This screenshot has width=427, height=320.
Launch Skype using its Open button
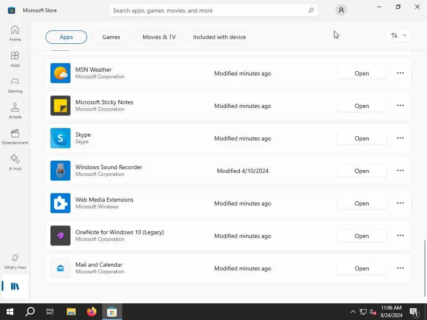(362, 138)
